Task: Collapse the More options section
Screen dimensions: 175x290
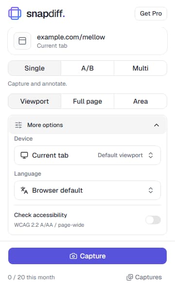Action: [87, 125]
